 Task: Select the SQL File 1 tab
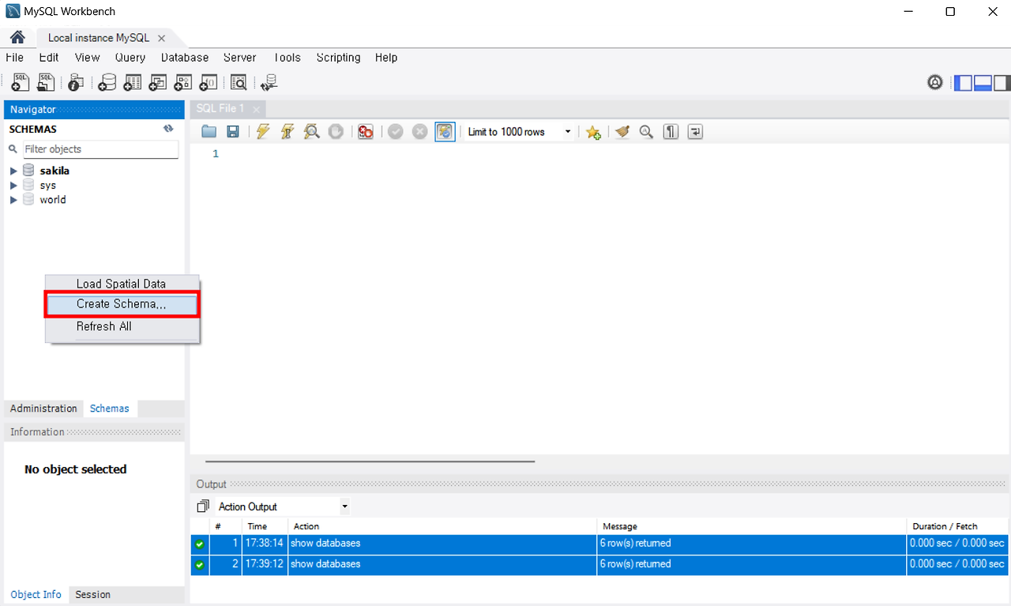[220, 108]
